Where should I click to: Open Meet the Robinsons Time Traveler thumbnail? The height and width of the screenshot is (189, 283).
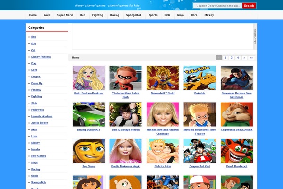(x=200, y=114)
